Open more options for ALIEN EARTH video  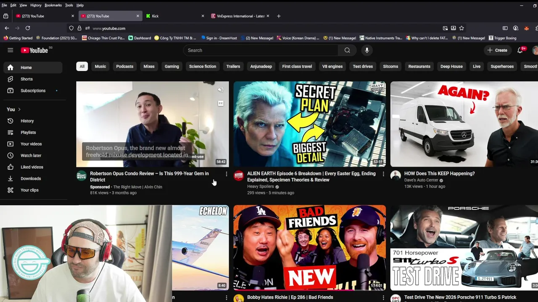[x=383, y=174]
